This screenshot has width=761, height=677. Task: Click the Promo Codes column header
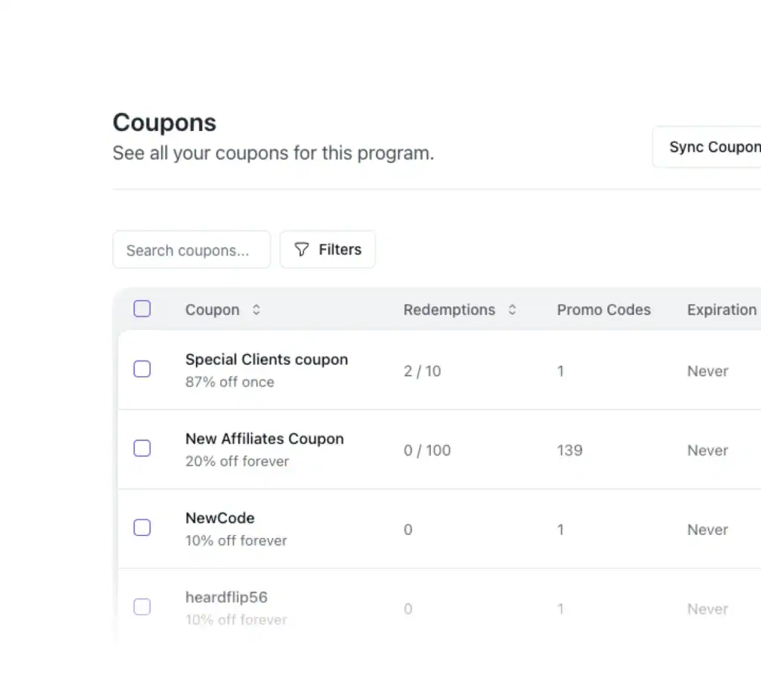603,310
